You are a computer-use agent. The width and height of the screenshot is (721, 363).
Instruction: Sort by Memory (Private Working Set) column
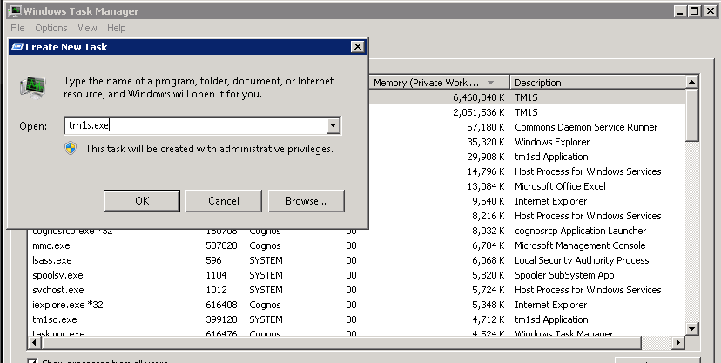pos(439,83)
